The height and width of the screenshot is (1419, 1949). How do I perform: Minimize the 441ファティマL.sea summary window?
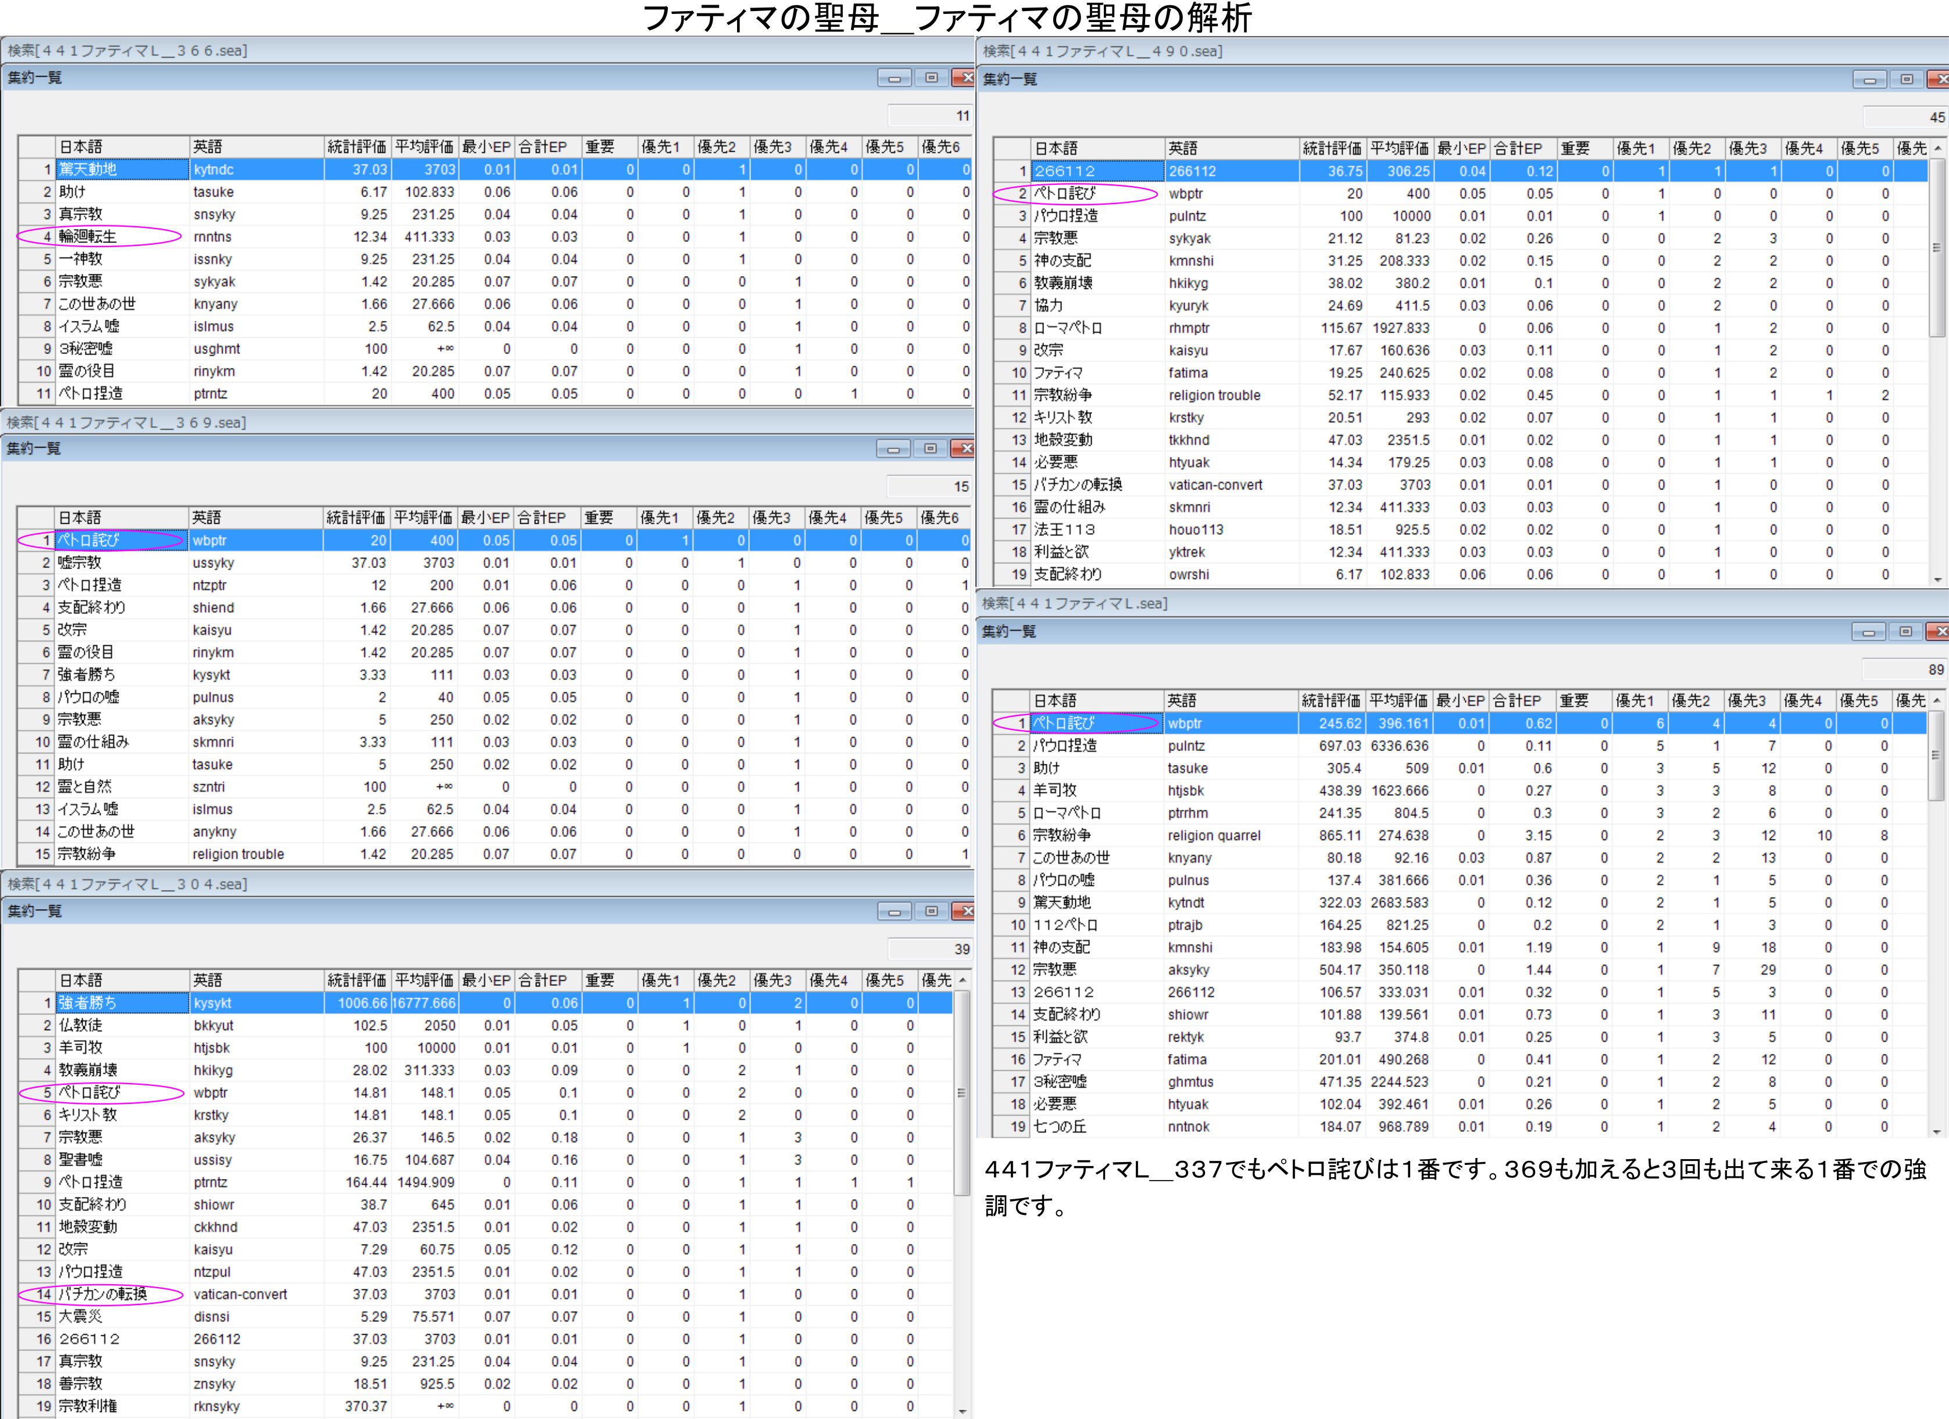coord(1868,632)
